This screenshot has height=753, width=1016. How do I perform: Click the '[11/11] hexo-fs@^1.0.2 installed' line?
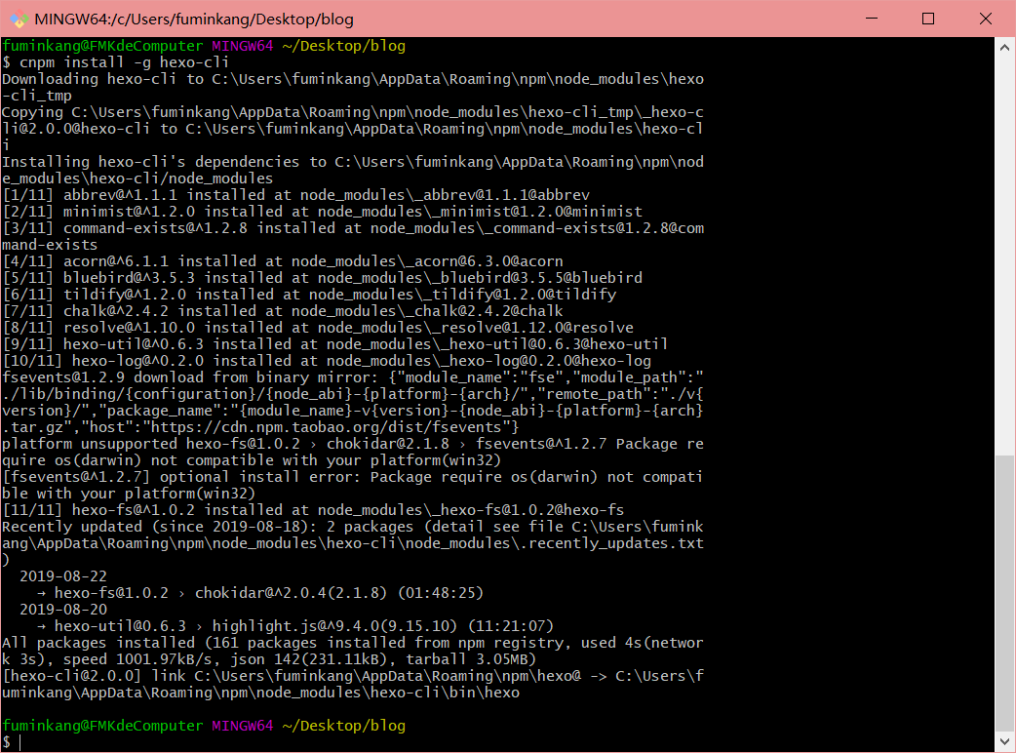(x=313, y=510)
